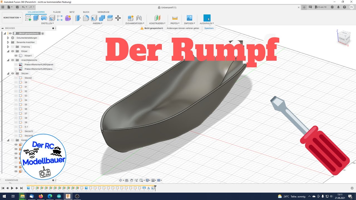Toggle visibility of Körper folder
Viewport: 356px width, 200px height.
tap(13, 51)
